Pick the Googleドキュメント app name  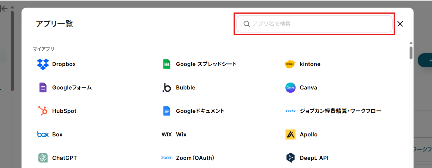[200, 111]
